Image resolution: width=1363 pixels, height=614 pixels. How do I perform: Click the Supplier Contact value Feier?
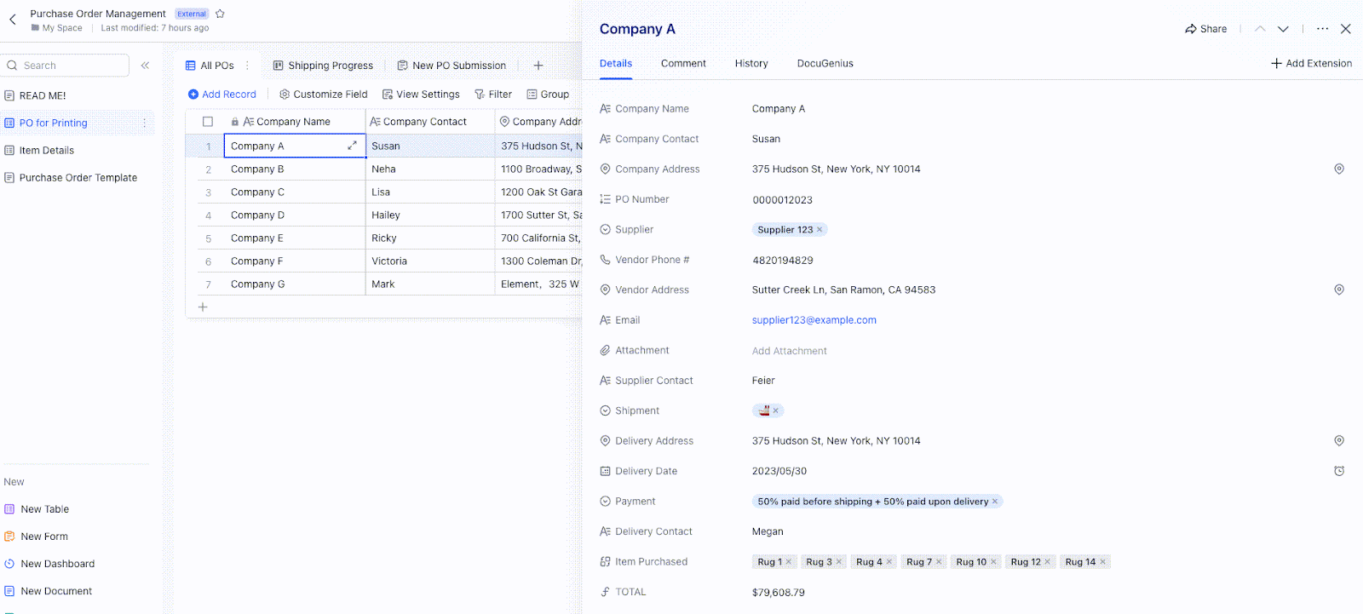coord(763,381)
